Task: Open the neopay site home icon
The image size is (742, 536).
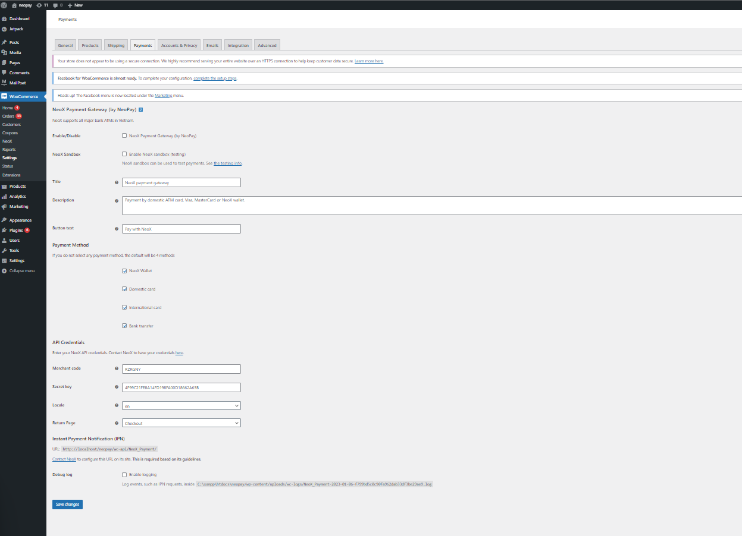Action: point(14,5)
